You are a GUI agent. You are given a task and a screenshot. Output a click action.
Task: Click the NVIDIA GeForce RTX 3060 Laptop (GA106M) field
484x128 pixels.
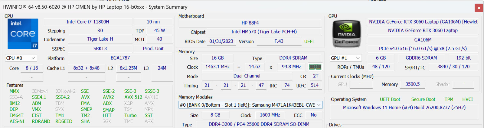pos(423,22)
